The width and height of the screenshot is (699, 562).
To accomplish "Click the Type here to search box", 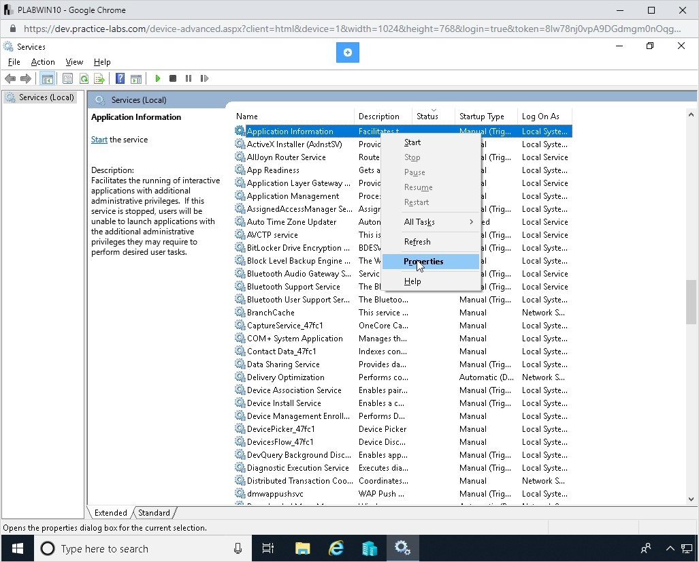I will click(x=143, y=548).
